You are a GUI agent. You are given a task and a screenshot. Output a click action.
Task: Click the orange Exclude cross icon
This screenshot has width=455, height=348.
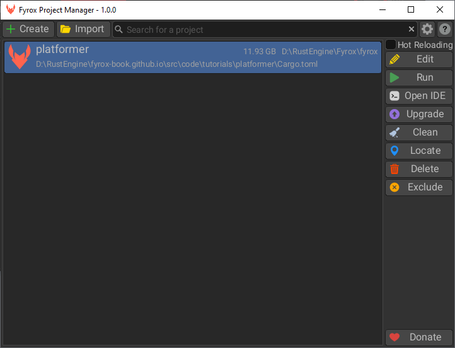coord(395,187)
